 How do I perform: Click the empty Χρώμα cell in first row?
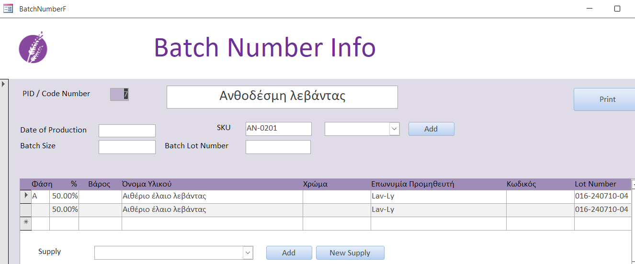(337, 196)
